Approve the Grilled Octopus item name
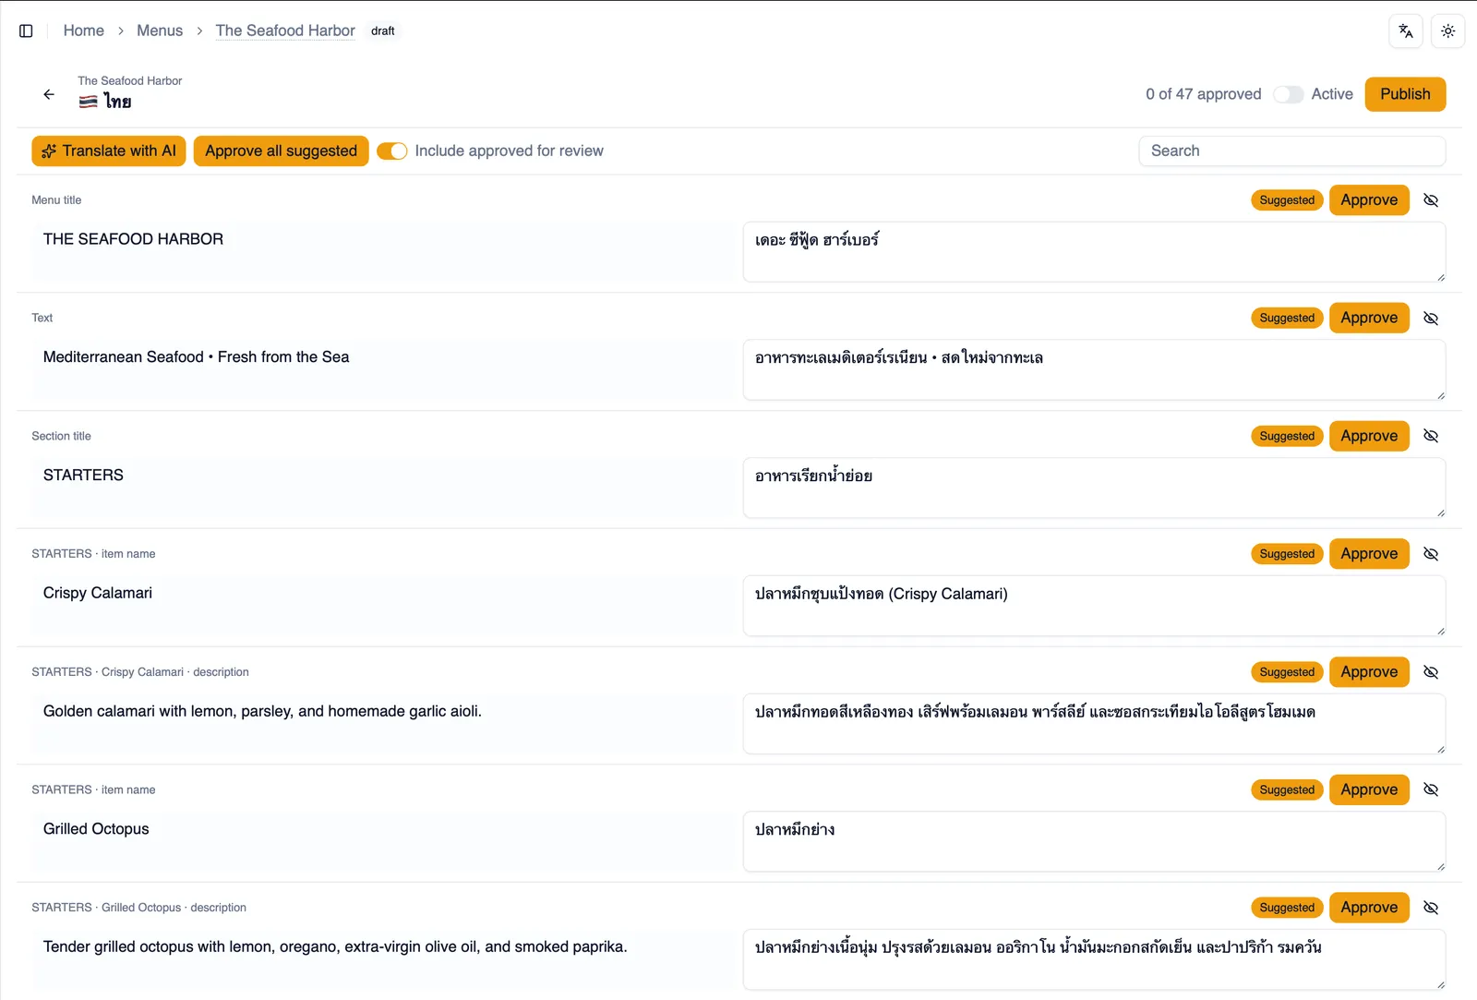The image size is (1477, 1000). click(1369, 789)
